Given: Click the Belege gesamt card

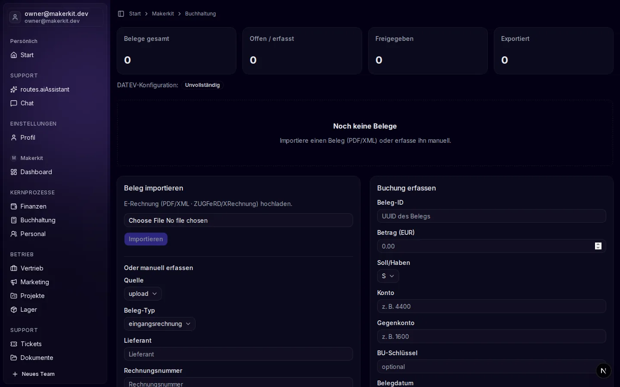Looking at the screenshot, I should click(x=177, y=51).
